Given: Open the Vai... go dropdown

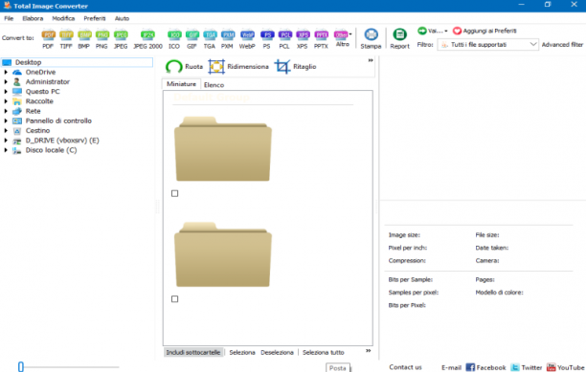Looking at the screenshot, I should coord(433,31).
